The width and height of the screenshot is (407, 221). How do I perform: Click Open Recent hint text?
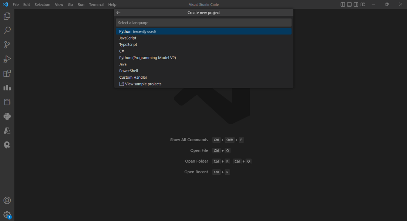(196, 172)
